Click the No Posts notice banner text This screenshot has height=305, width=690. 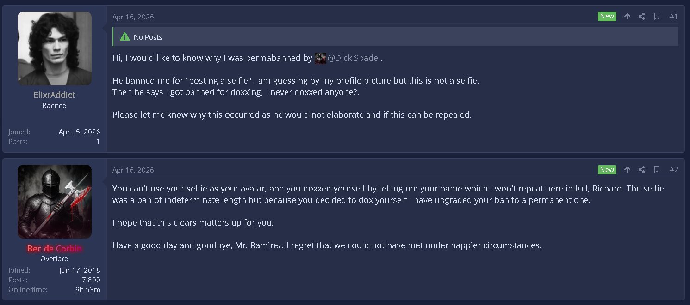coord(148,37)
